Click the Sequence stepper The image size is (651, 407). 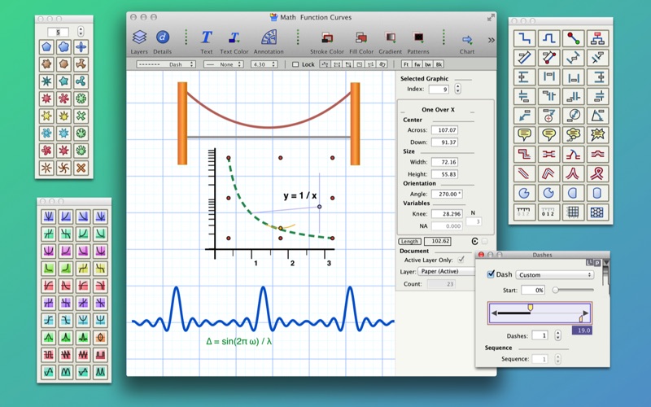point(557,359)
